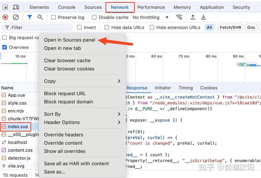Image resolution: width=261 pixels, height=178 pixels.
Task: Click the export HAR download icon
Action: (204, 17)
